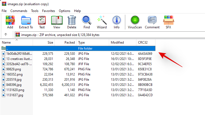
Task: Open the Favorites menu
Action: [x=48, y=11]
